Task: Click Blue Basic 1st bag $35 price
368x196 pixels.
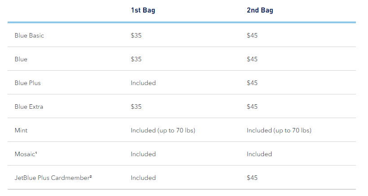Action: coord(136,35)
